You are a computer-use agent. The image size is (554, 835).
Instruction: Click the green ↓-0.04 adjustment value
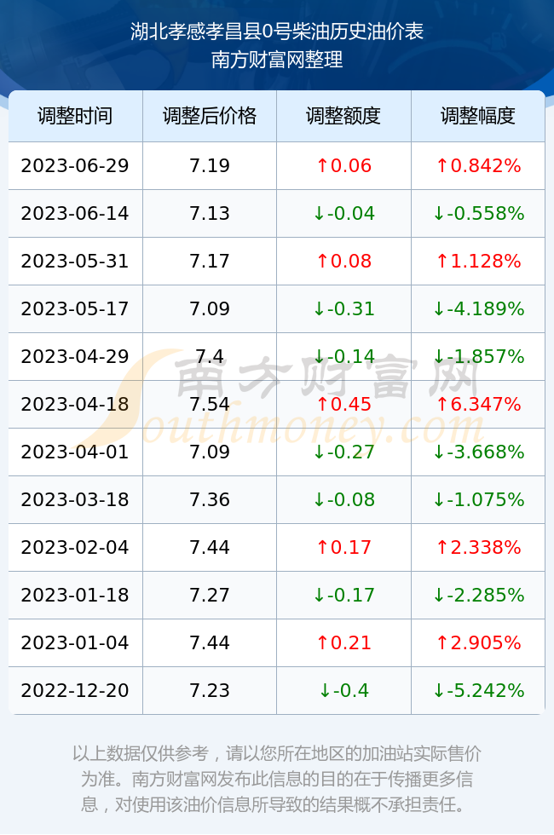click(x=343, y=214)
